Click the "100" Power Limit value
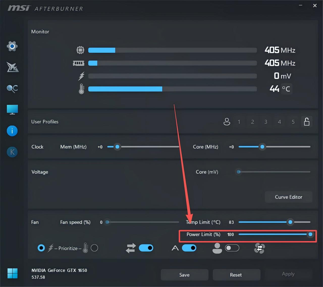 (230, 235)
